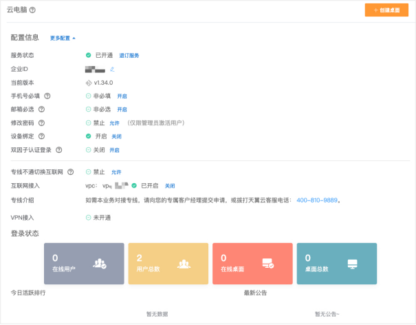The height and width of the screenshot is (325, 416).
Task: Click help icon next to 邮箱必选
Action: (x=42, y=109)
